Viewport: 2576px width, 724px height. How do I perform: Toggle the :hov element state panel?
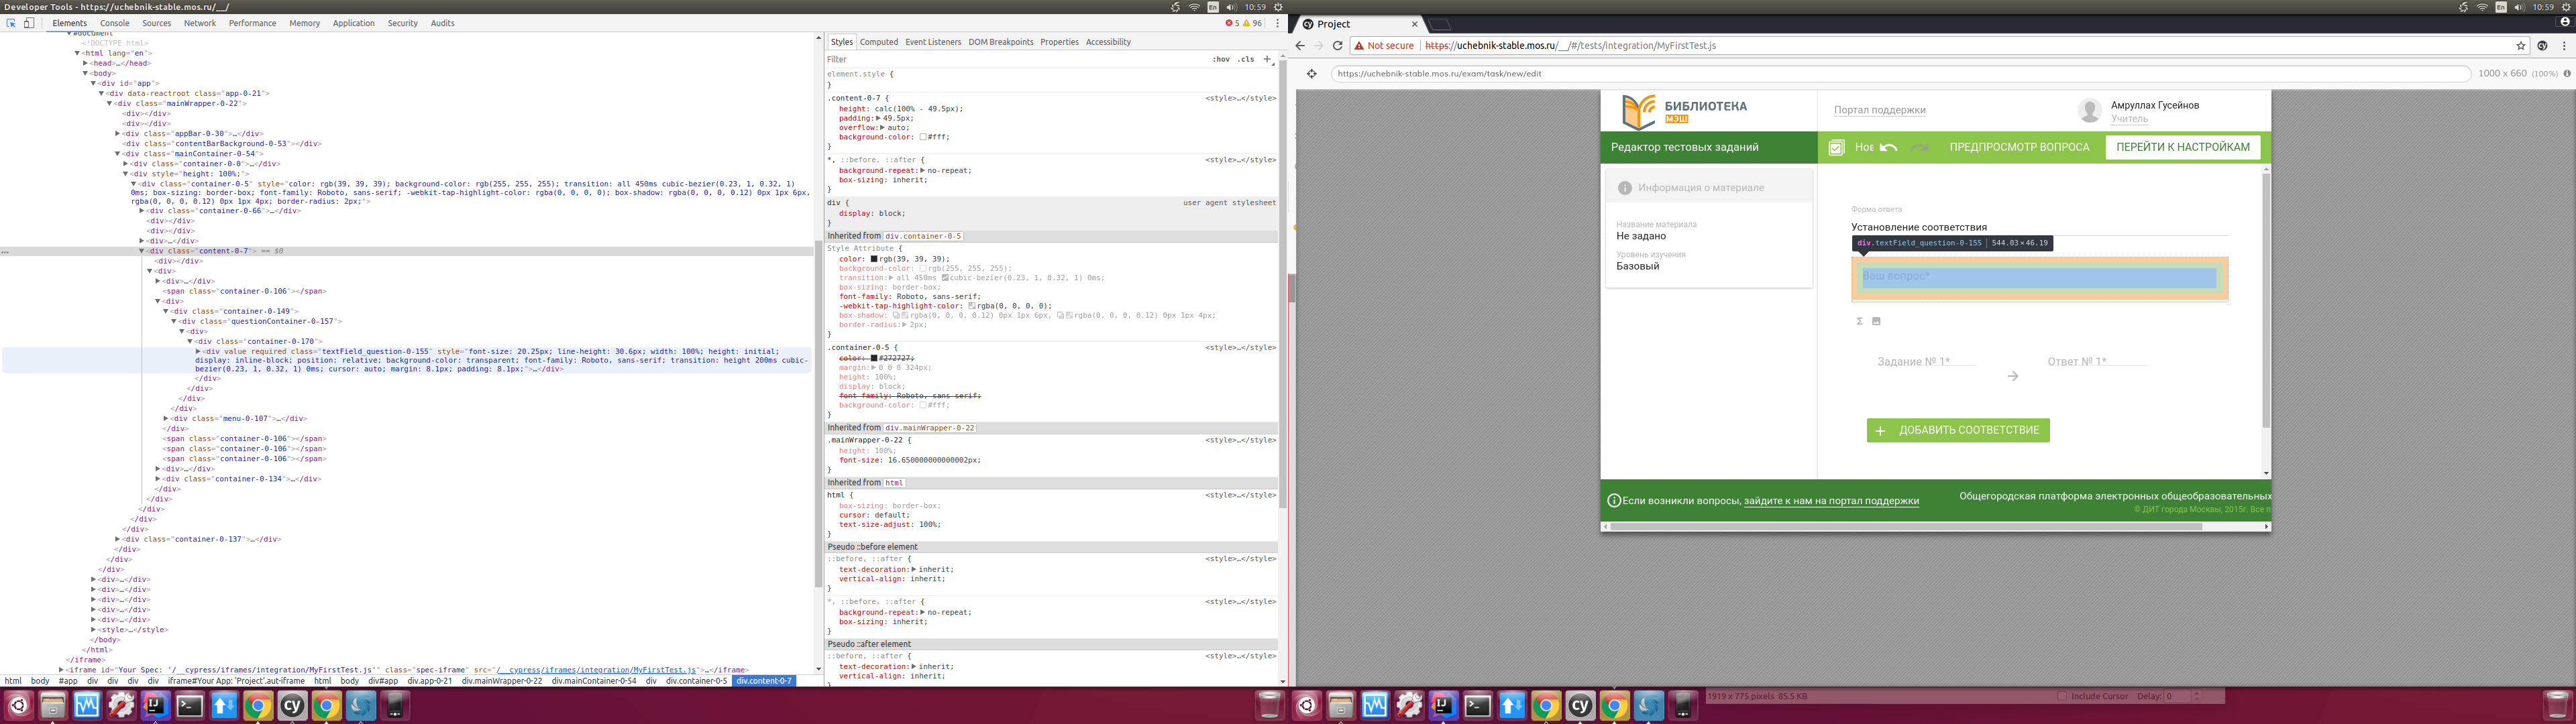click(1221, 59)
